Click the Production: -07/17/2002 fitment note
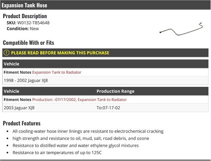Screen dimensions: 211x161 80,100
